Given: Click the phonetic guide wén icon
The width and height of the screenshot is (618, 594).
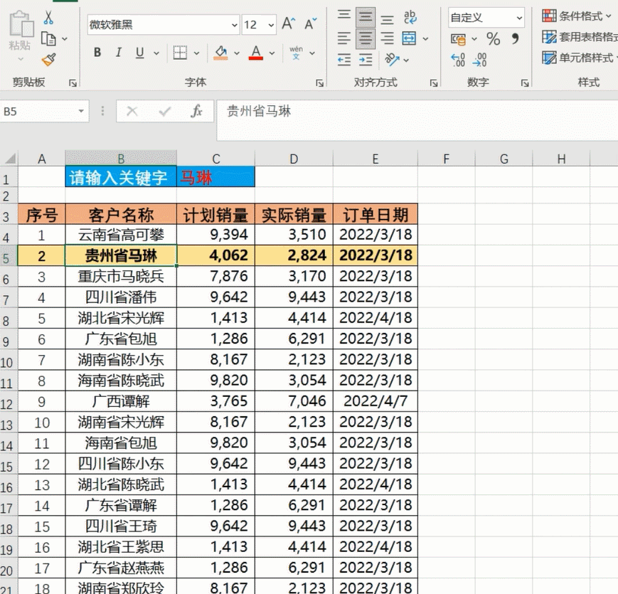Looking at the screenshot, I should [x=296, y=53].
